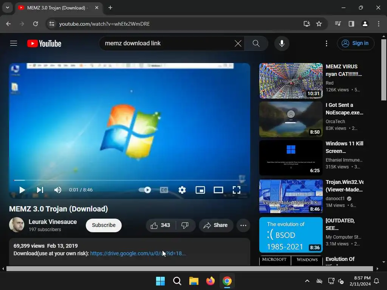View site information icon
Viewport: 387px width, 290px height.
(x=51, y=24)
